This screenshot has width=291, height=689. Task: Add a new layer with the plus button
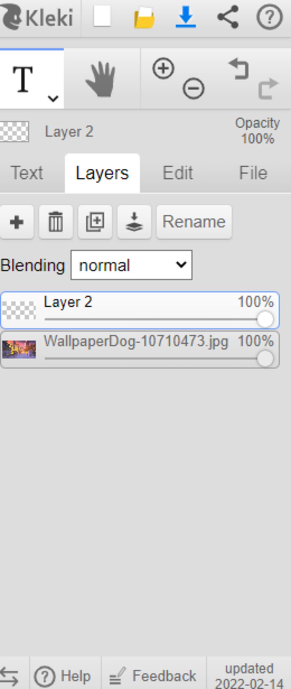coord(17,222)
